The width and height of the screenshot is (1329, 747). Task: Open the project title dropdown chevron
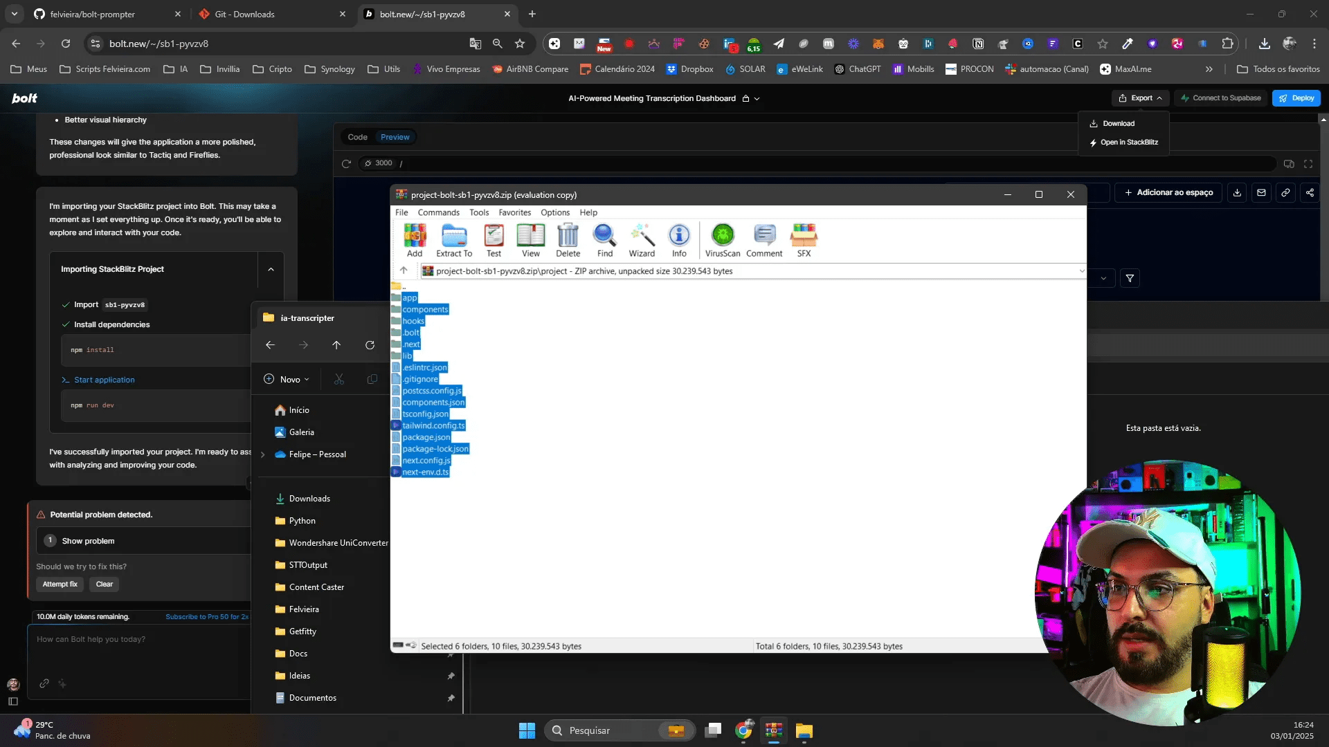pyautogui.click(x=757, y=99)
